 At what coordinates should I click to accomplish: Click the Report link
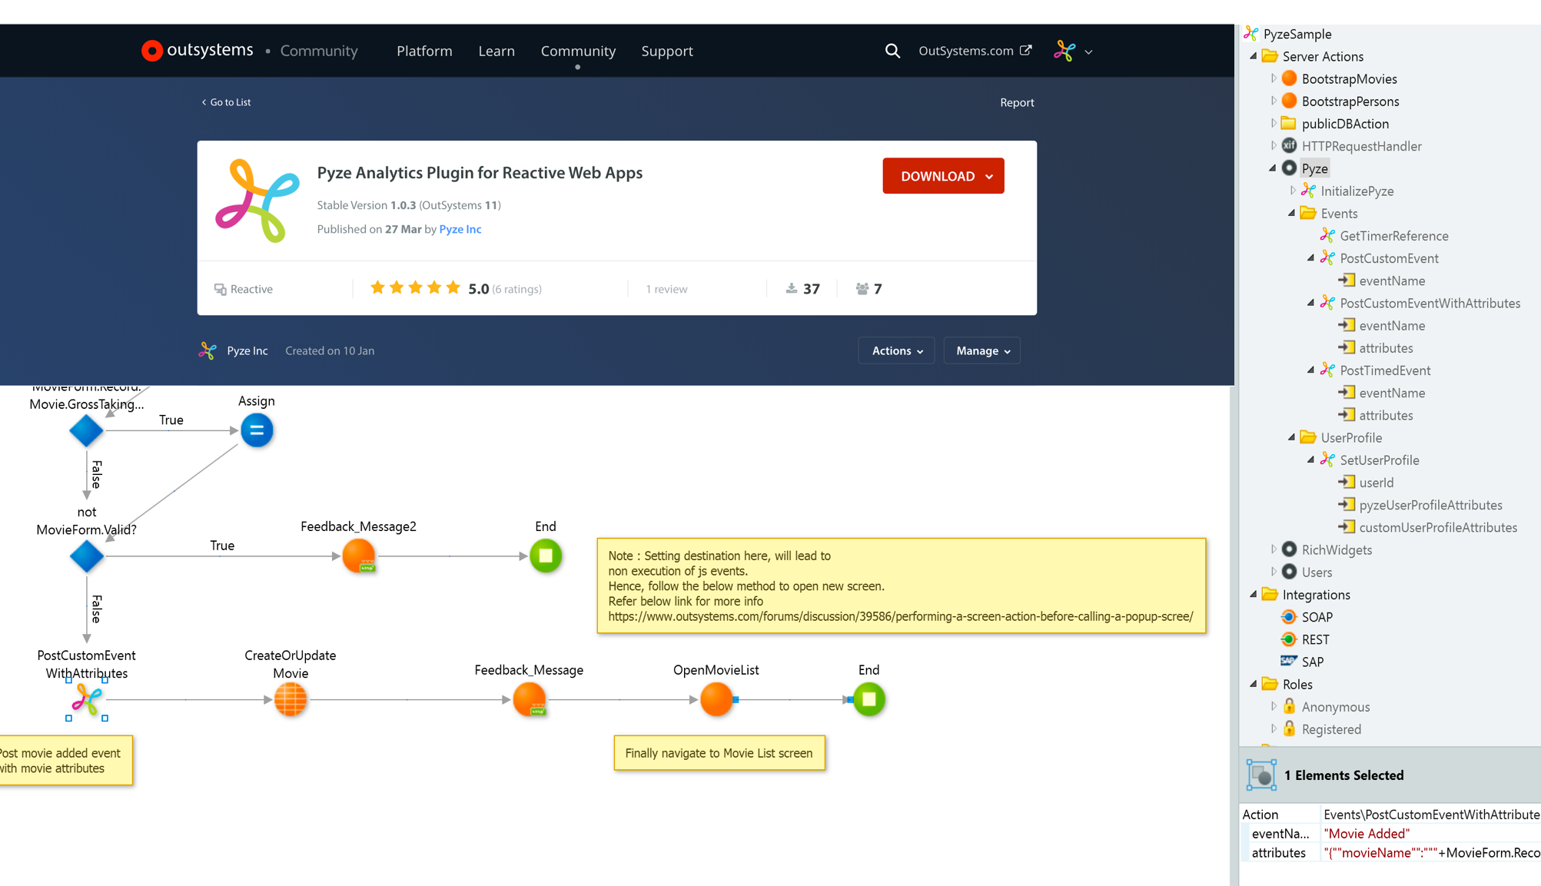click(1017, 102)
